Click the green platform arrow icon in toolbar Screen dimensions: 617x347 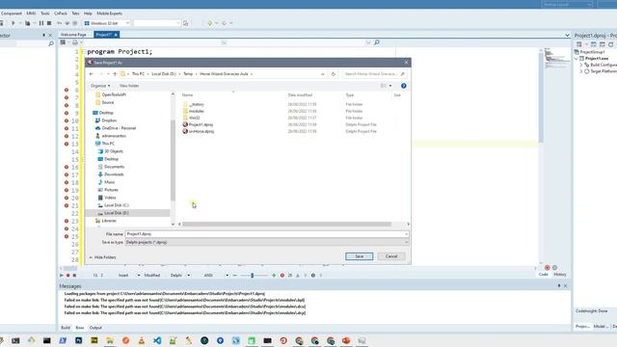point(210,23)
